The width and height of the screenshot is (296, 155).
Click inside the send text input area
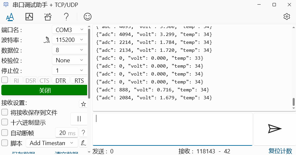[x=173, y=129]
